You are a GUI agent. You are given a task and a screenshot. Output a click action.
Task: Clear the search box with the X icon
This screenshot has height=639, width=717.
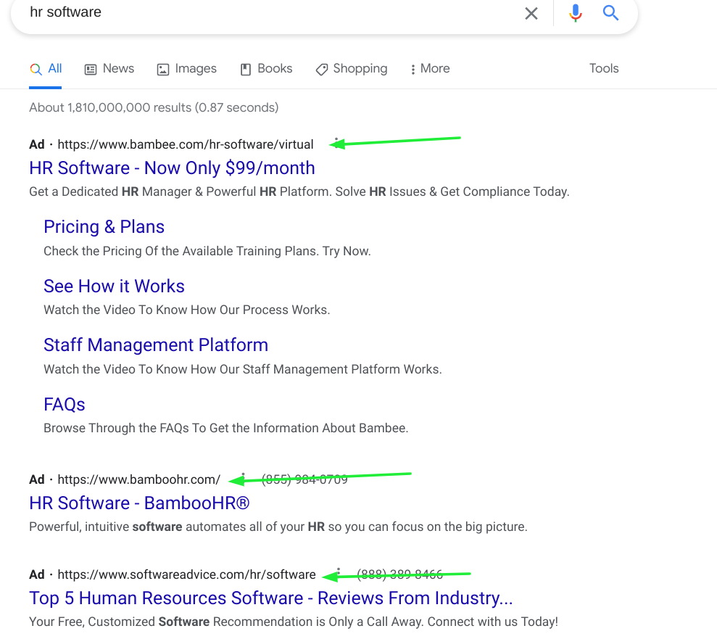531,13
